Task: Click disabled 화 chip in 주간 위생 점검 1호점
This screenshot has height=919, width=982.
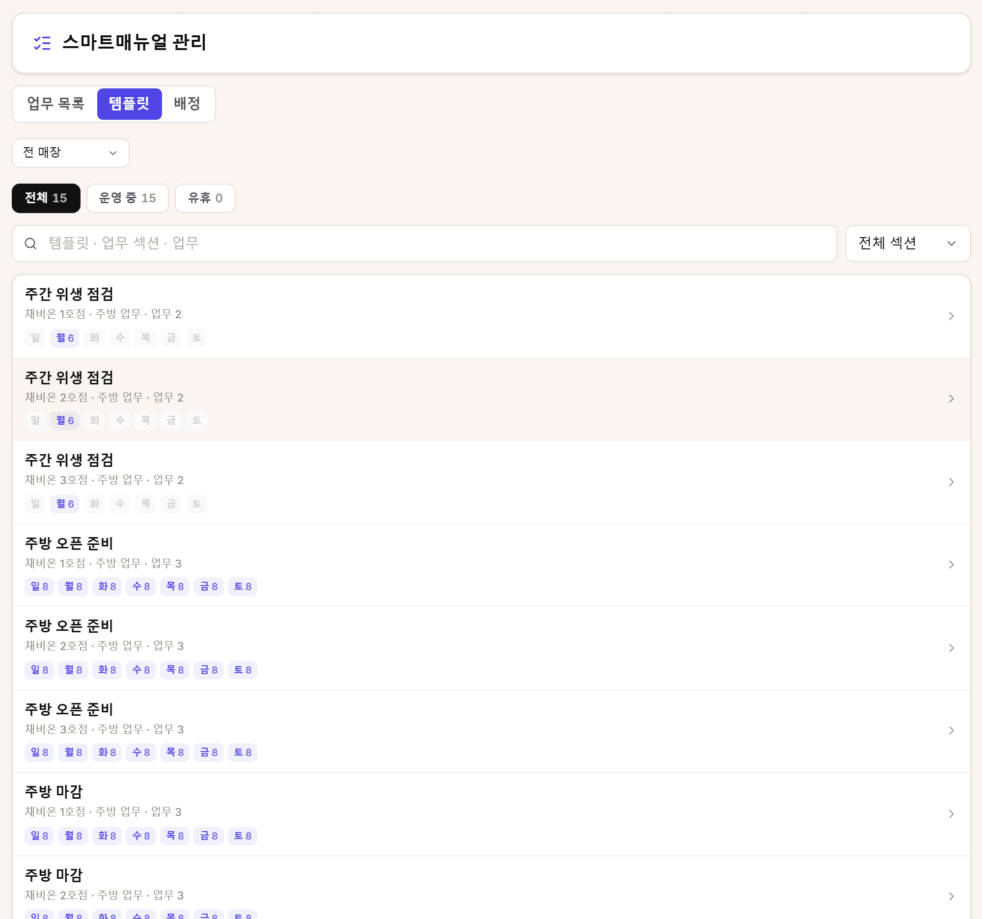Action: click(x=94, y=338)
